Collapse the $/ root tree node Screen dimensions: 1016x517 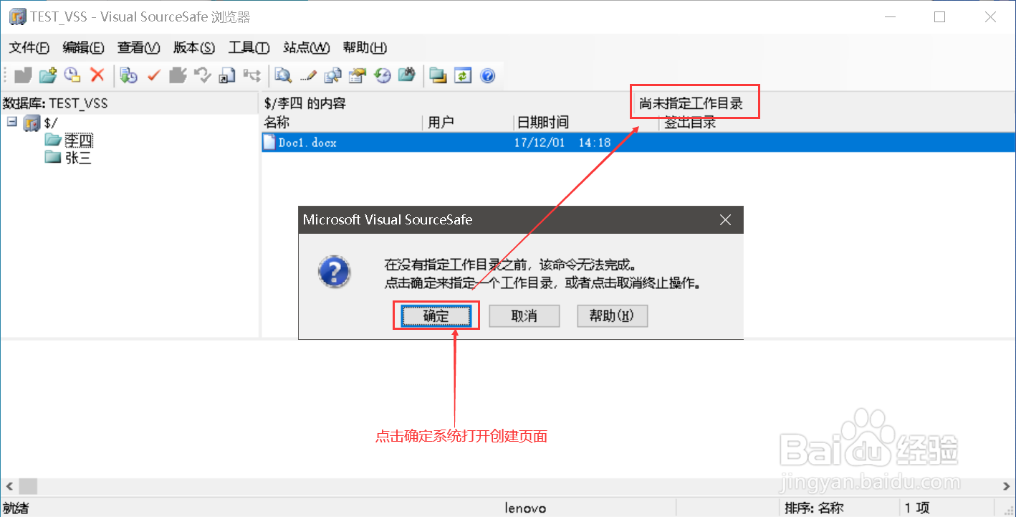point(11,123)
